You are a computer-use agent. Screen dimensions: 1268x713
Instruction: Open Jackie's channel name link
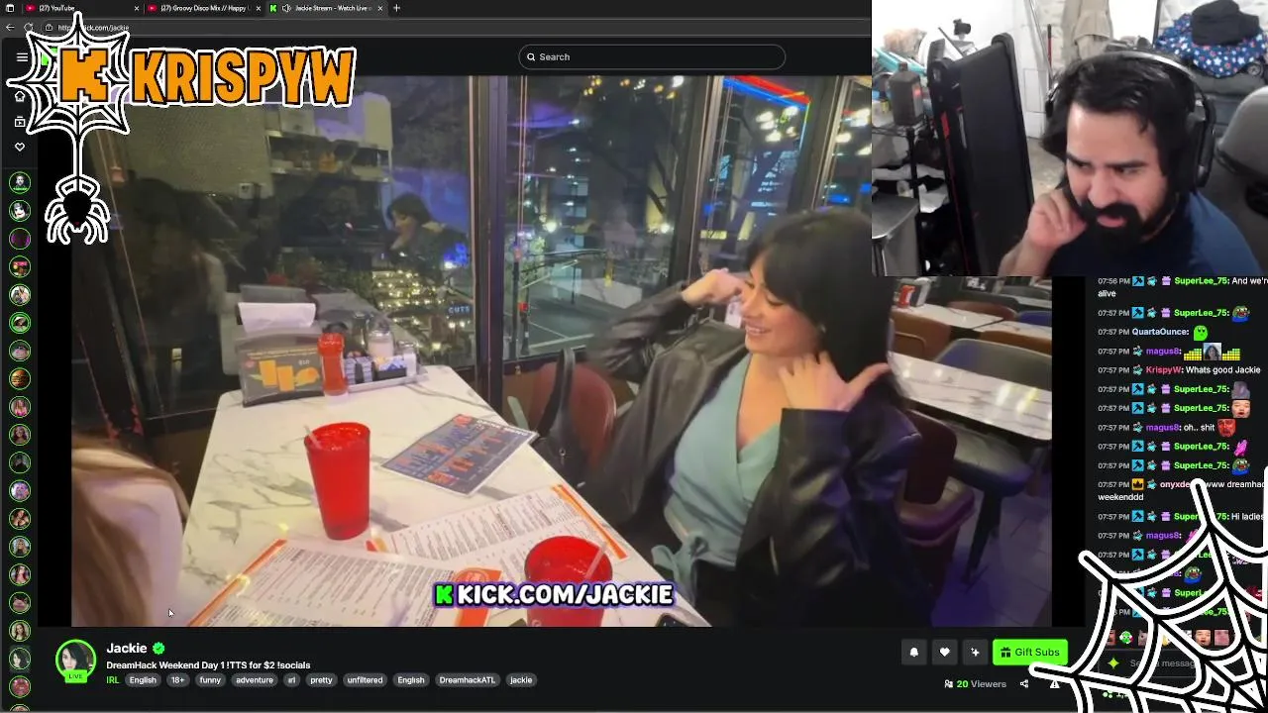(x=127, y=648)
